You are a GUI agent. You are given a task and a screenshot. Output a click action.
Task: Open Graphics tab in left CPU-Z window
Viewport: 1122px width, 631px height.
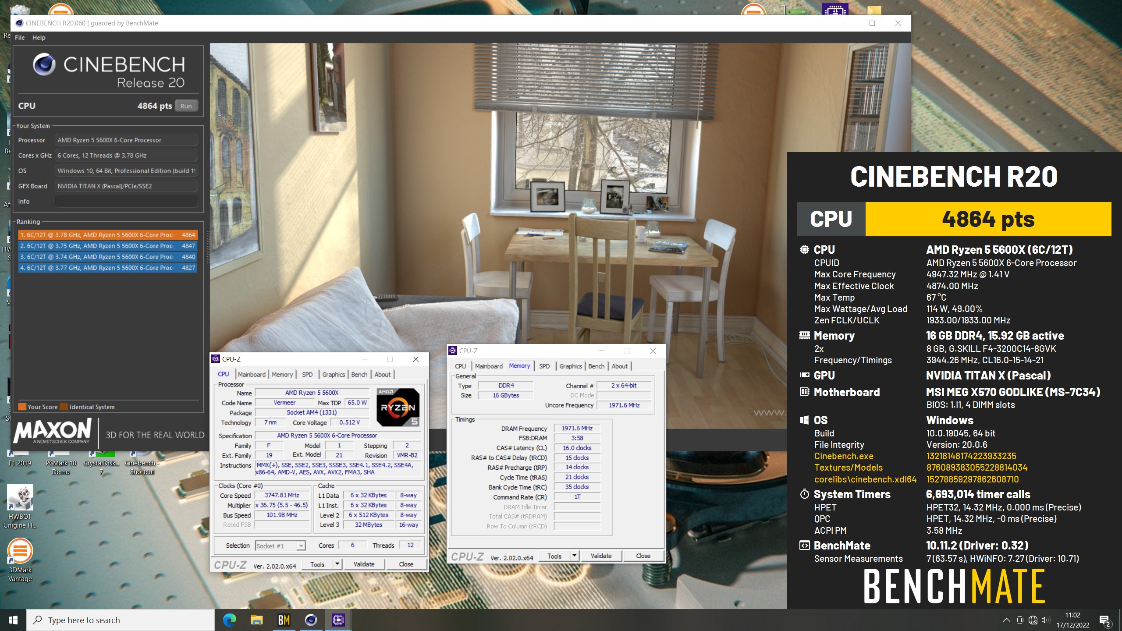click(334, 375)
